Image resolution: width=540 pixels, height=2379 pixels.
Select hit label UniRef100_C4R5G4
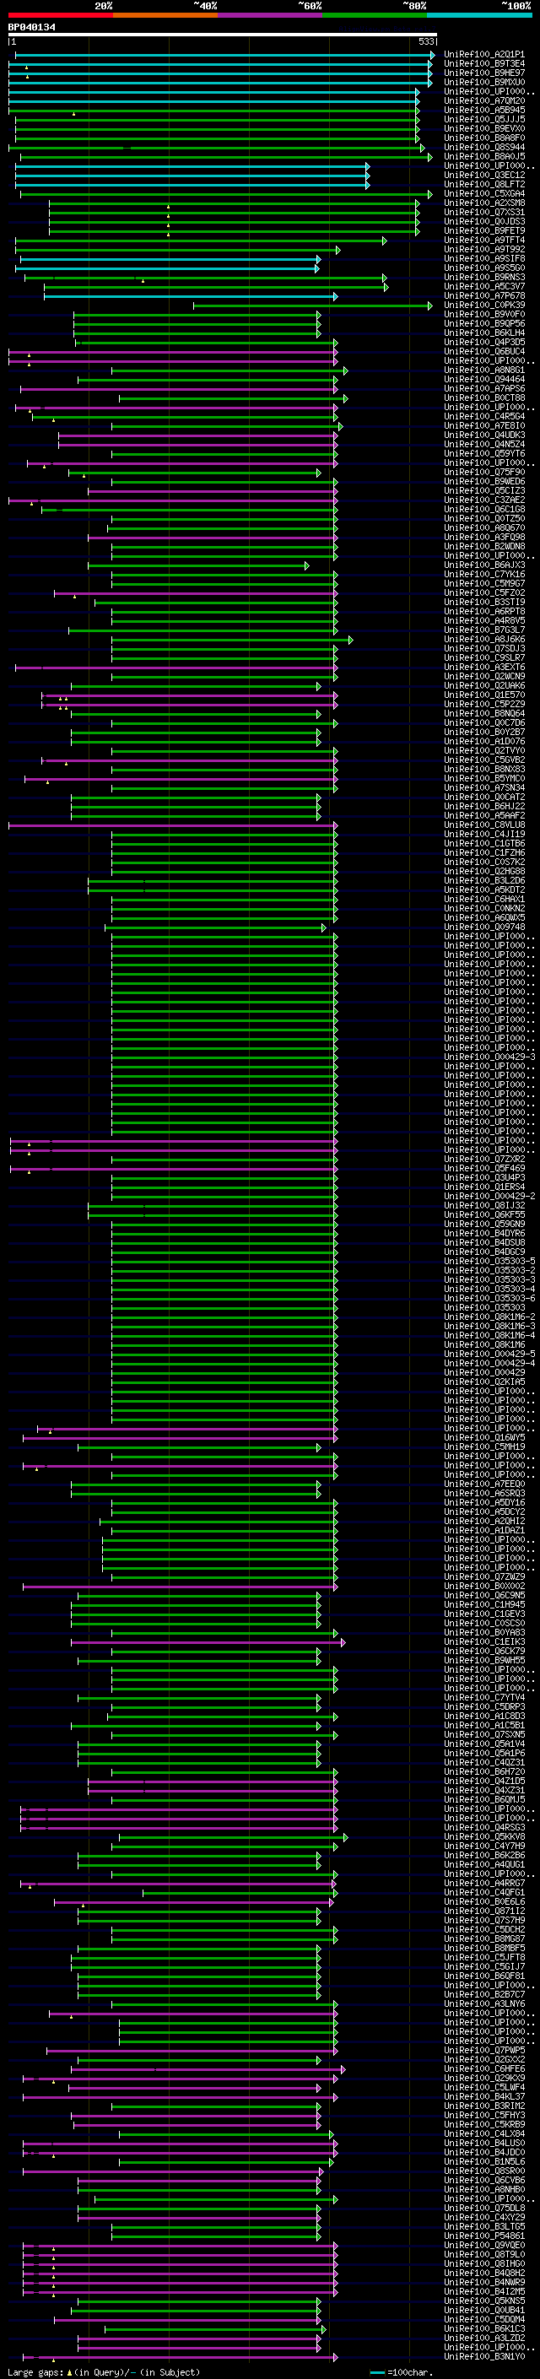484,417
